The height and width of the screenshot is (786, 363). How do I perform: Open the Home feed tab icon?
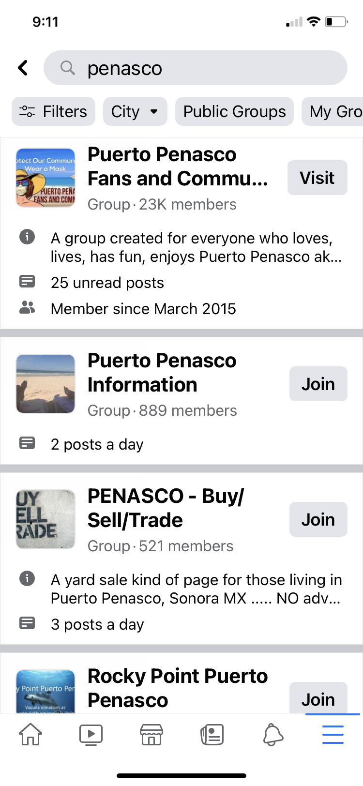[30, 734]
